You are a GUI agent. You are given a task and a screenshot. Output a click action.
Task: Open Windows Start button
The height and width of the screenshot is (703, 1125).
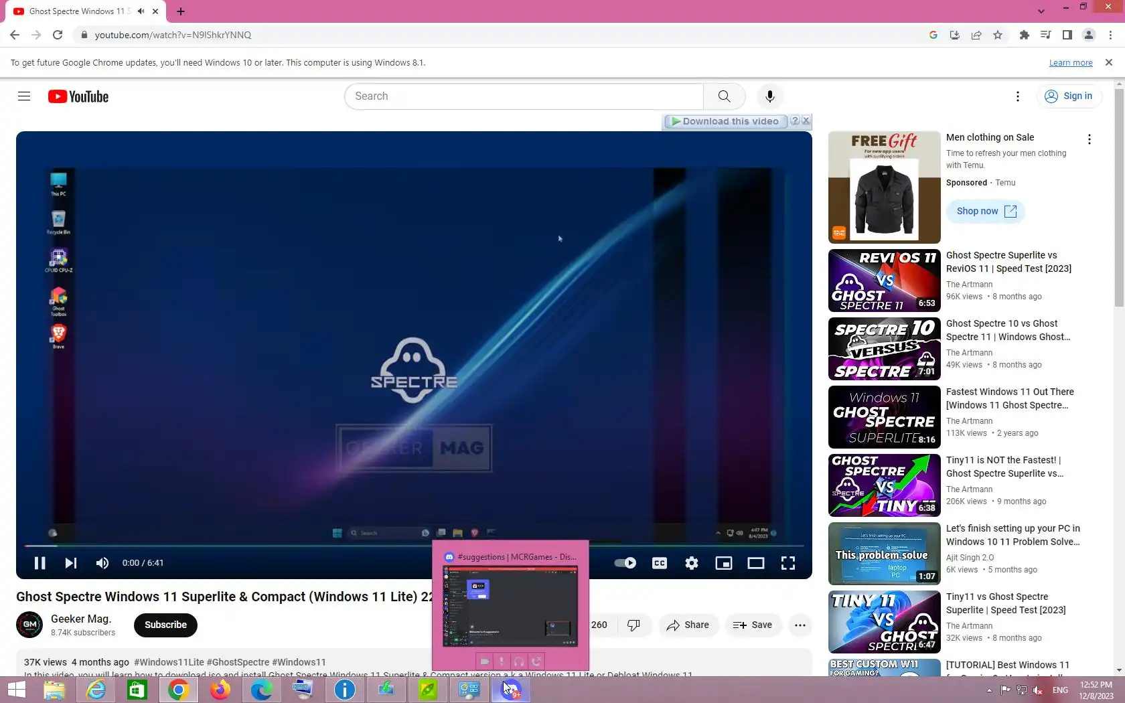(x=16, y=690)
